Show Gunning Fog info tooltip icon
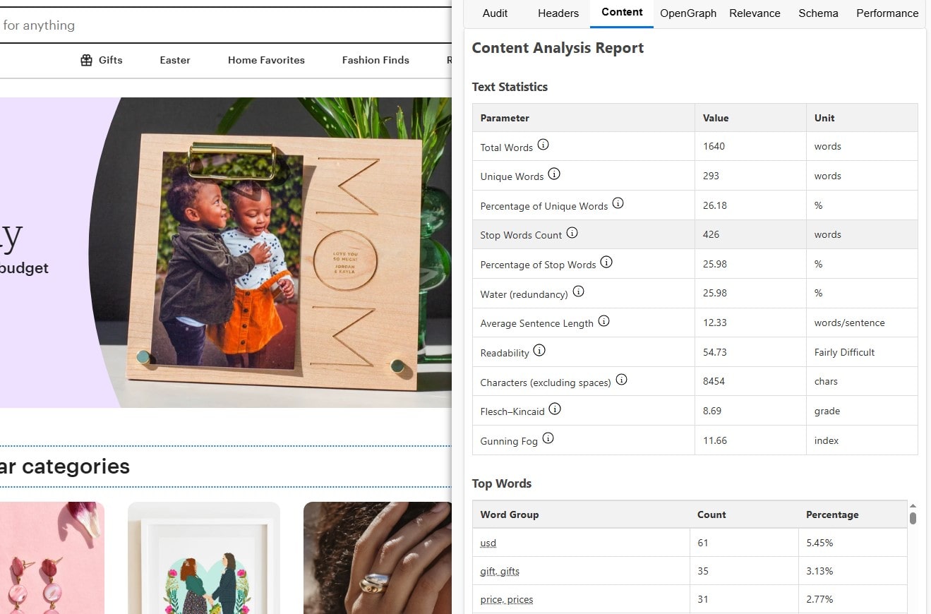This screenshot has width=931, height=614. [548, 438]
